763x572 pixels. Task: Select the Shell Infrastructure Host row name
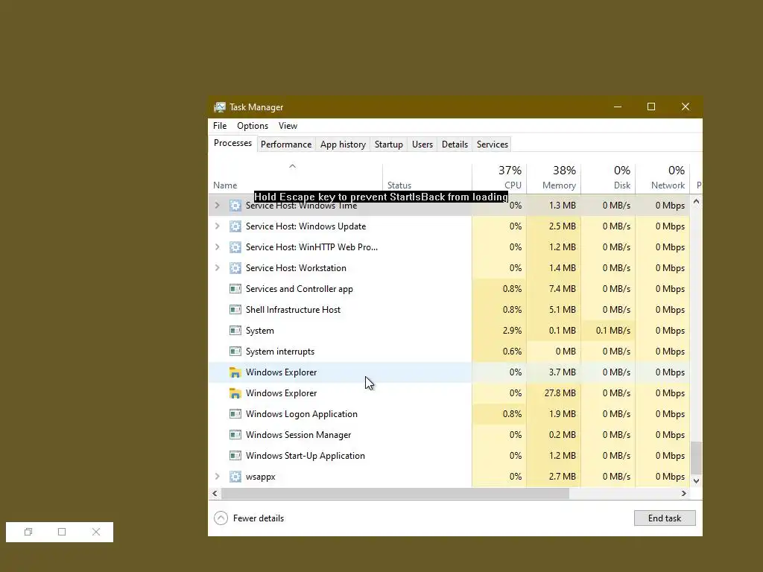pyautogui.click(x=293, y=310)
